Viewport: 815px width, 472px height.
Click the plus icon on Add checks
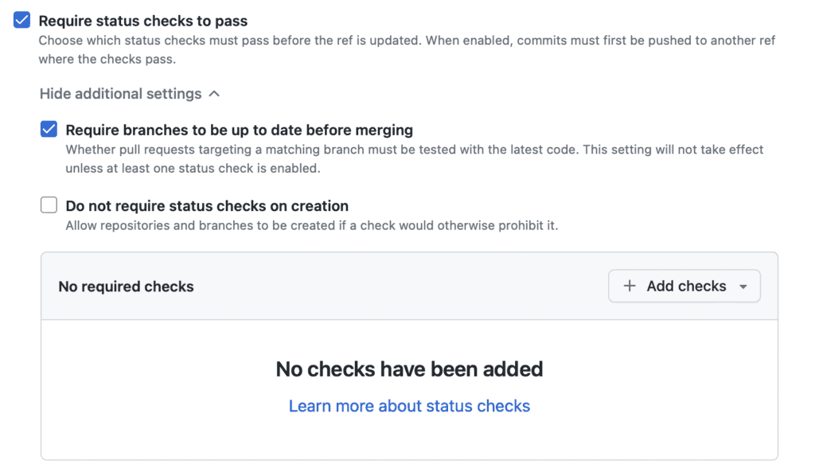click(630, 286)
